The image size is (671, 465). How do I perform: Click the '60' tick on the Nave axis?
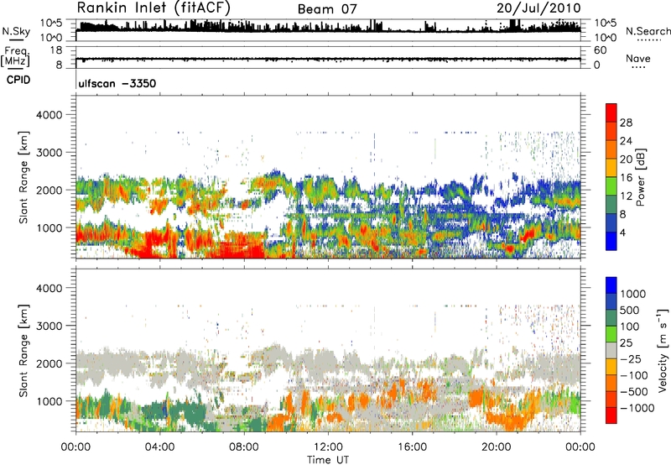pyautogui.click(x=600, y=50)
